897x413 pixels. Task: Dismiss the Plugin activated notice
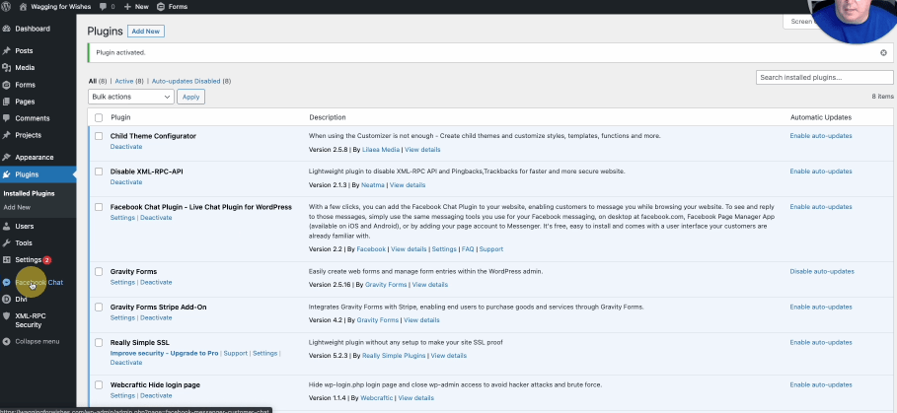pos(883,52)
